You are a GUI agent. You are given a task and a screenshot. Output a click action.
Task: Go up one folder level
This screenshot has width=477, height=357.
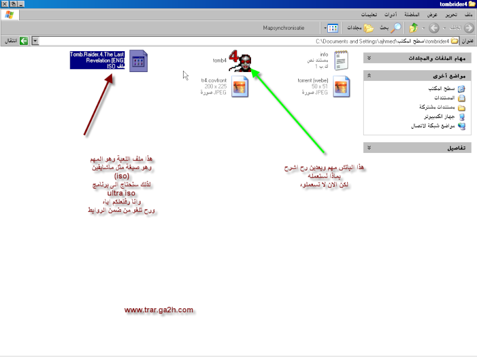[413, 28]
